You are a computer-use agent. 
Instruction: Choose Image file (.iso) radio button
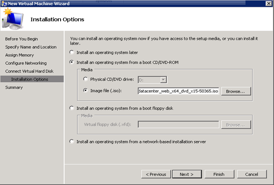(x=85, y=90)
